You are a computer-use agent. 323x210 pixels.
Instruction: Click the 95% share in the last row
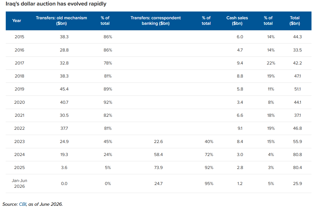click(x=209, y=184)
